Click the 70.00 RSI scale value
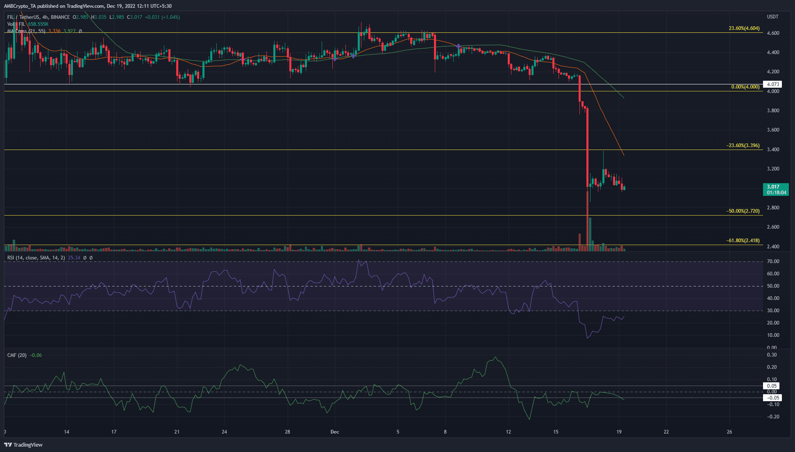Viewport: 795px width, 452px height. pos(773,261)
